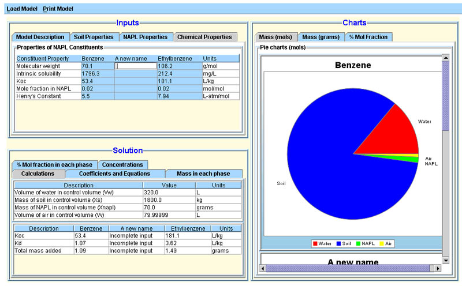The image size is (462, 286).
Task: Click the chart panel scroll right arrow
Action: (x=437, y=268)
